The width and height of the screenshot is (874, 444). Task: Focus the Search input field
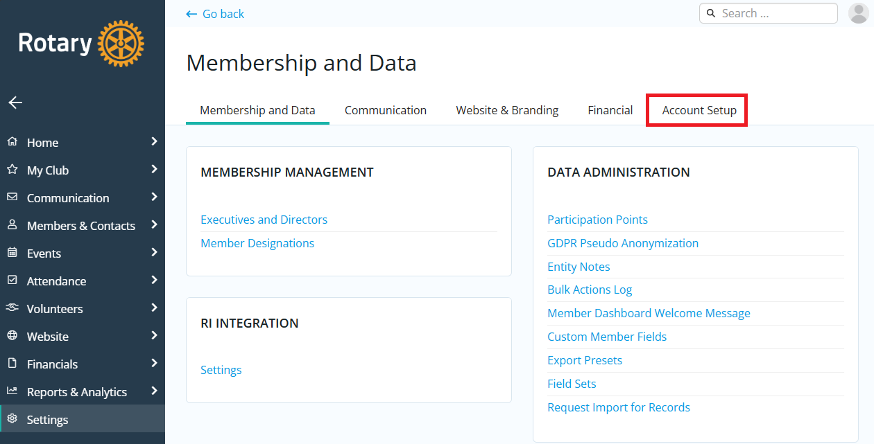click(776, 13)
